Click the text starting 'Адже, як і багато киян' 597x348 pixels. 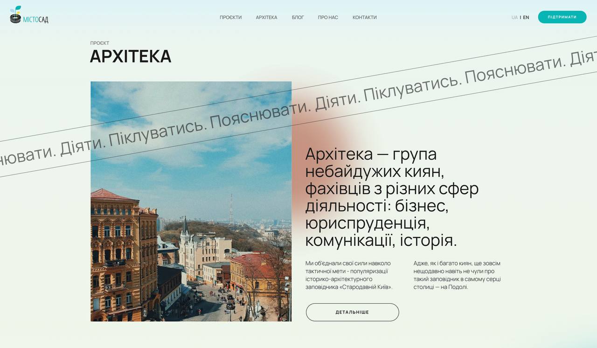point(457,275)
